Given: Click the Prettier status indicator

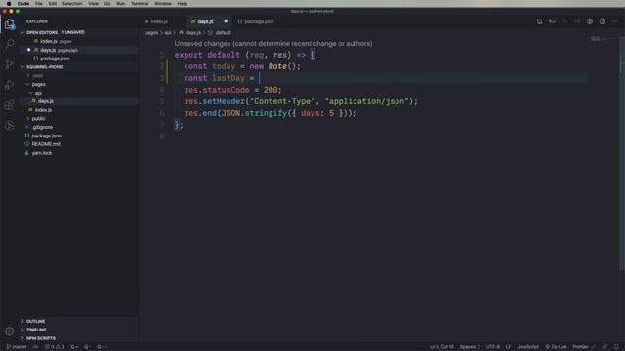Looking at the screenshot, I should tap(584, 347).
